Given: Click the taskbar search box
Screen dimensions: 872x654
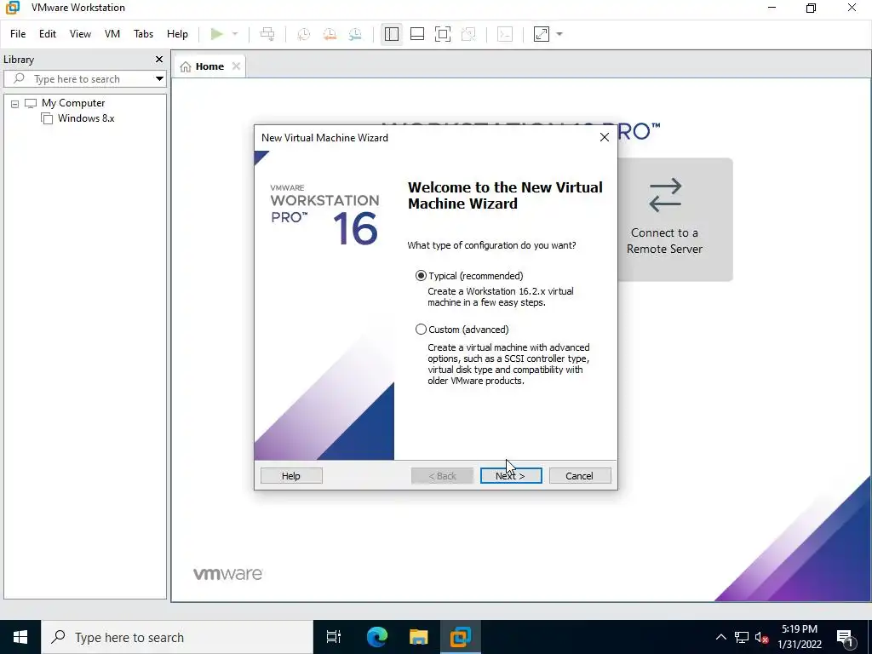Looking at the screenshot, I should point(177,637).
